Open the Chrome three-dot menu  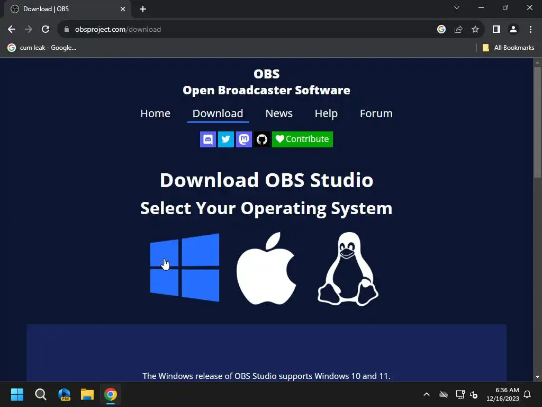coord(530,30)
